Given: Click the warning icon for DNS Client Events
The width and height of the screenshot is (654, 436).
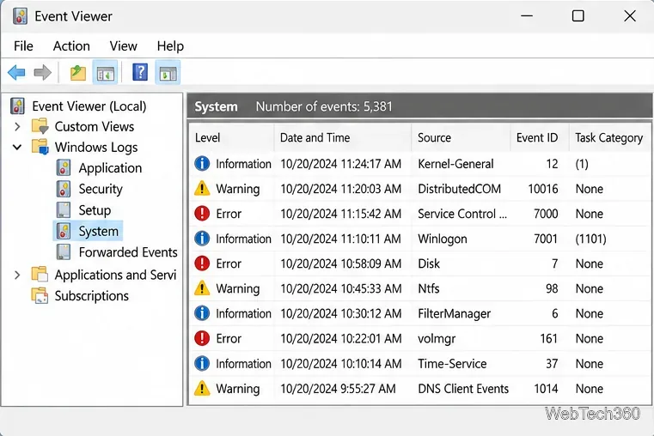Looking at the screenshot, I should (x=202, y=388).
